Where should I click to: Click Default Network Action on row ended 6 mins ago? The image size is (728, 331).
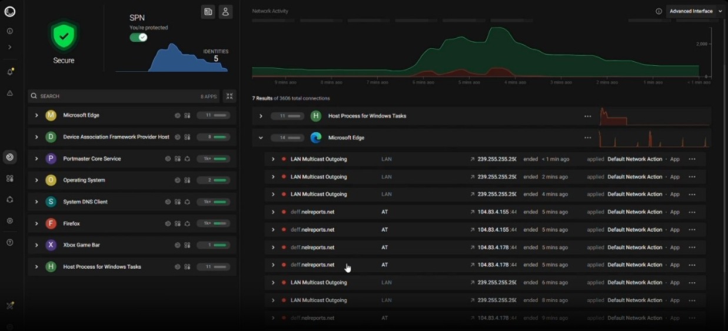[635, 283]
